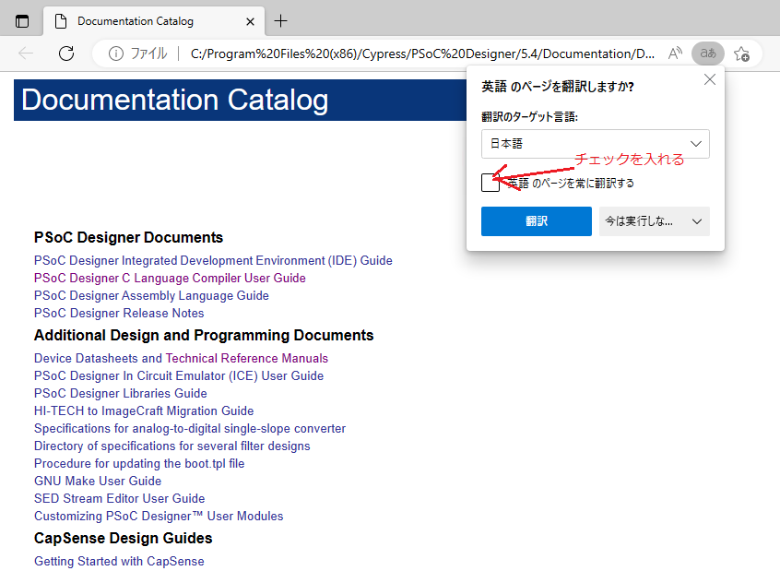Open PSoC Designer Assembly Language Guide

(151, 296)
